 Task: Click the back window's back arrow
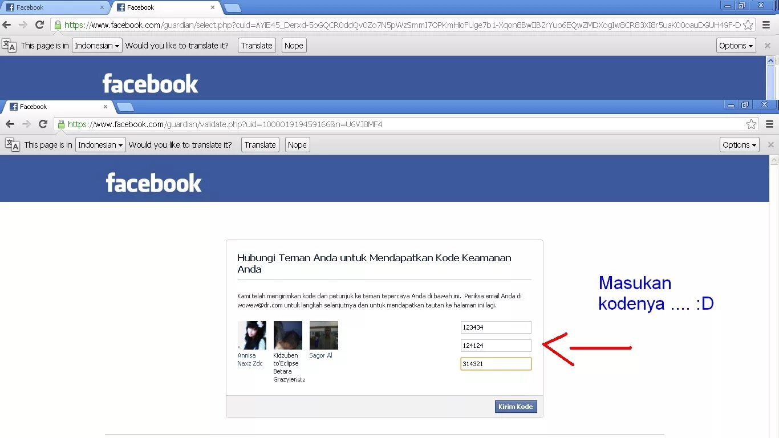click(7, 25)
